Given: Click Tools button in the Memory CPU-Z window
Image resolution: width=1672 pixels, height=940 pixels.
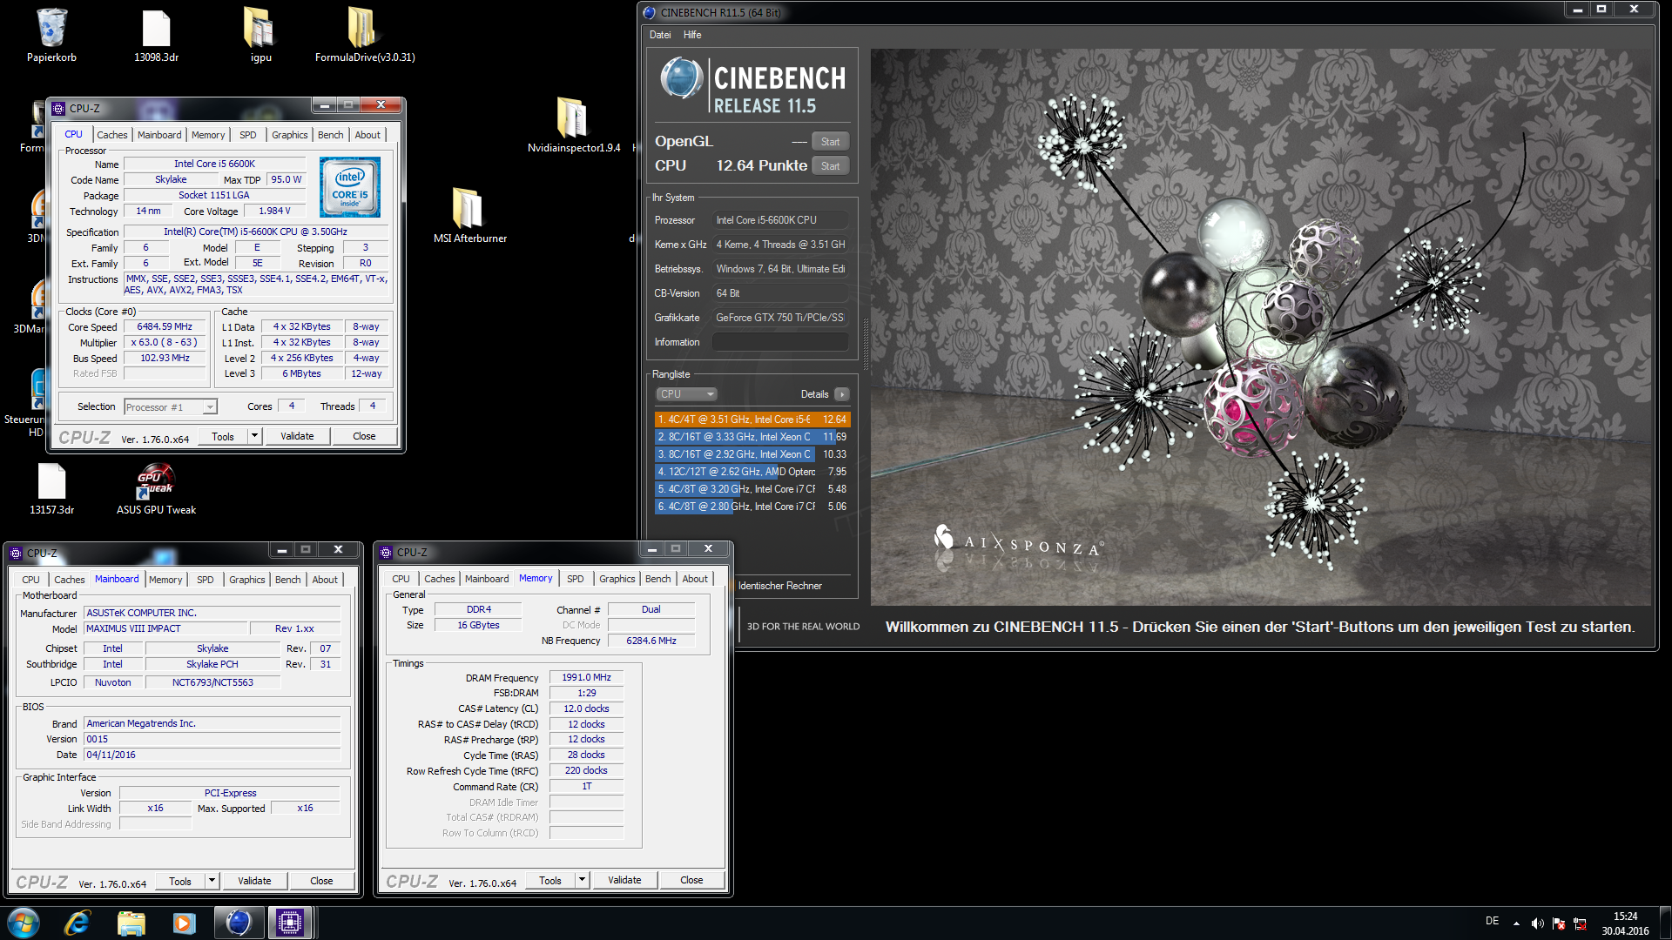Looking at the screenshot, I should [550, 880].
